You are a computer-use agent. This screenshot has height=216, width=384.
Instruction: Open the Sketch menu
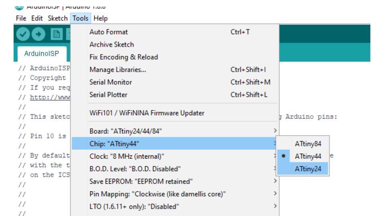pos(58,18)
